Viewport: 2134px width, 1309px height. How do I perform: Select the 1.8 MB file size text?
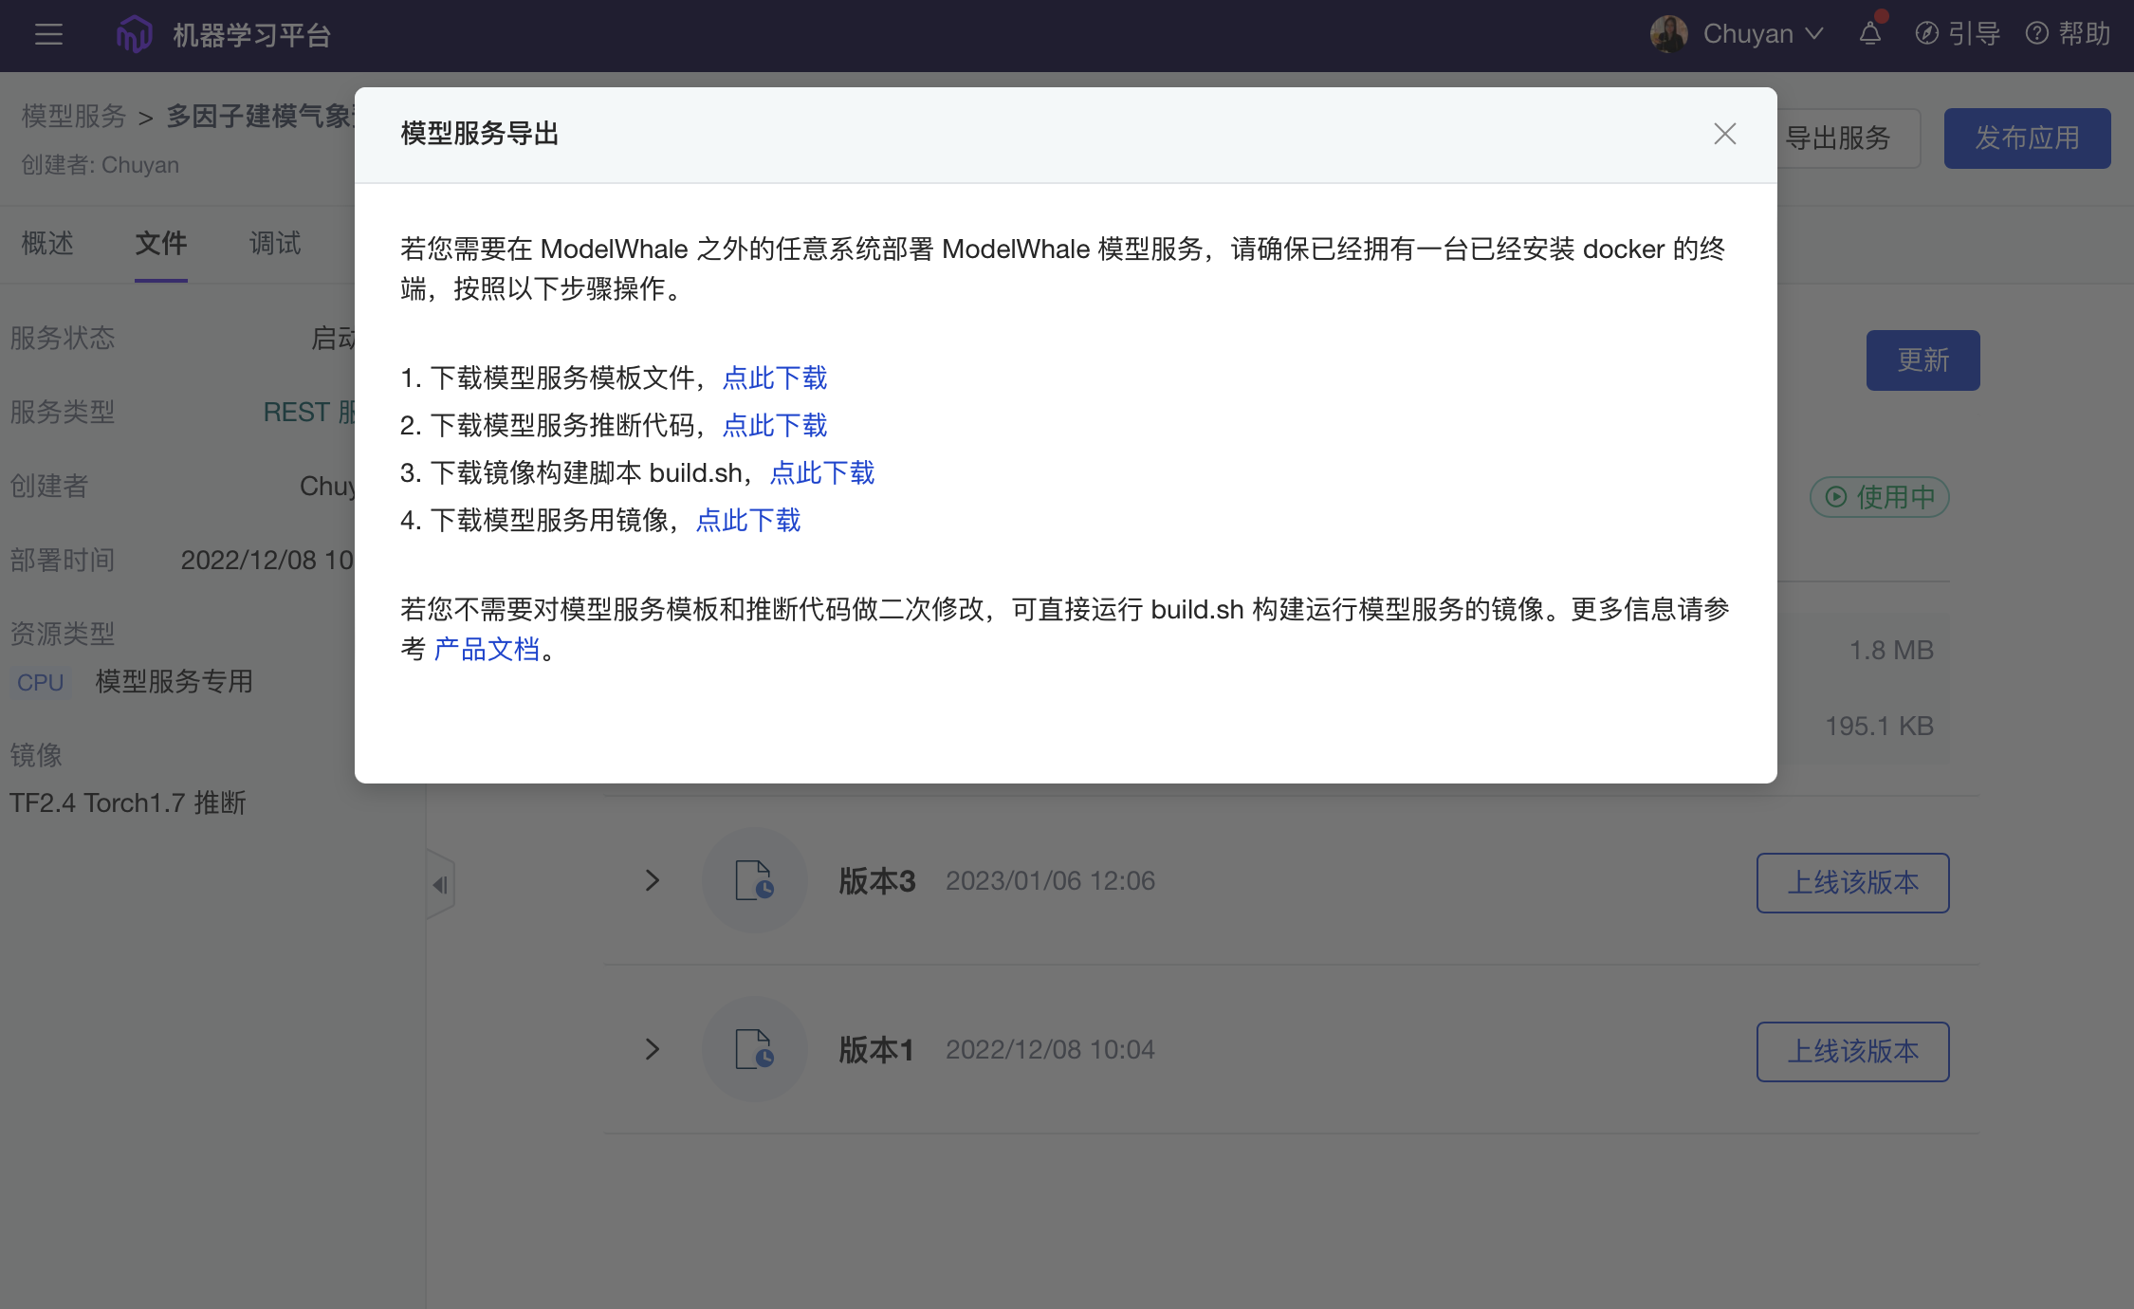[1891, 650]
